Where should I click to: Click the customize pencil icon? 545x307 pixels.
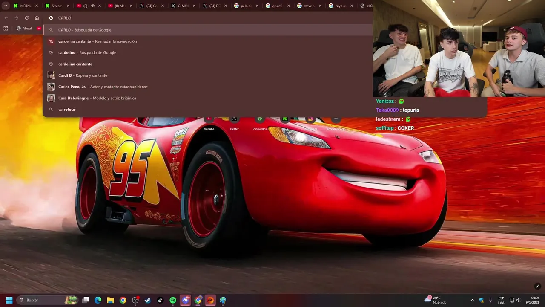click(537, 286)
